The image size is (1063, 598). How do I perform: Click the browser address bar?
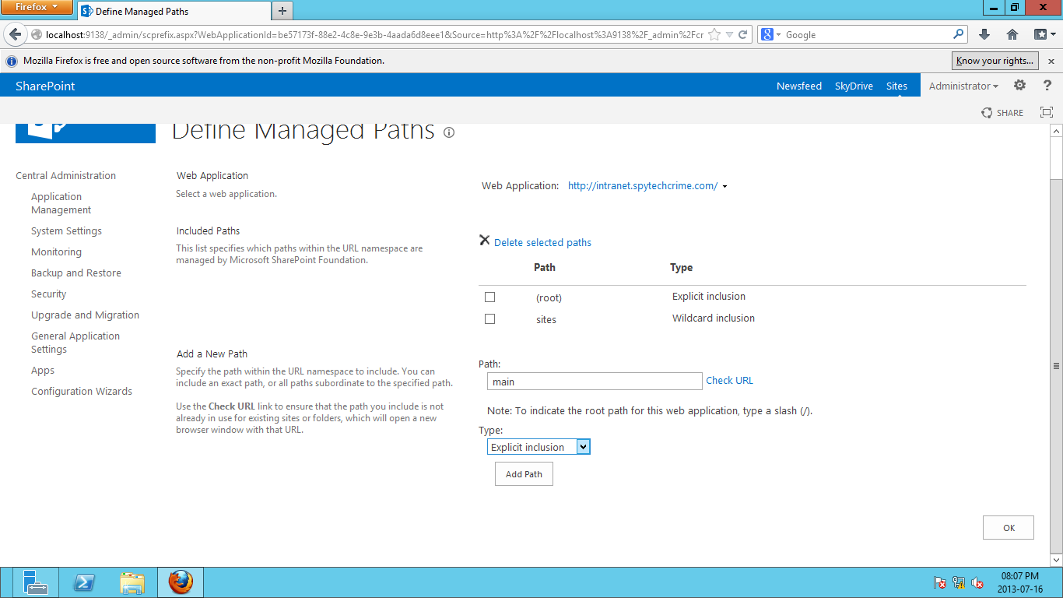pos(374,34)
